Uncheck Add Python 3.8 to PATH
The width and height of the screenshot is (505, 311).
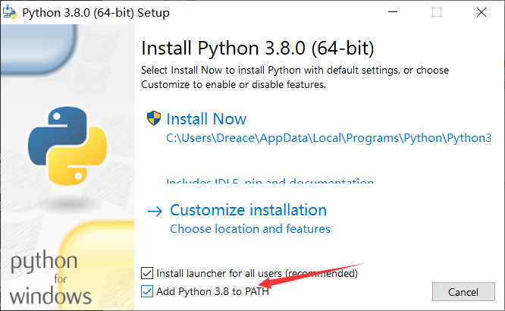tap(147, 291)
